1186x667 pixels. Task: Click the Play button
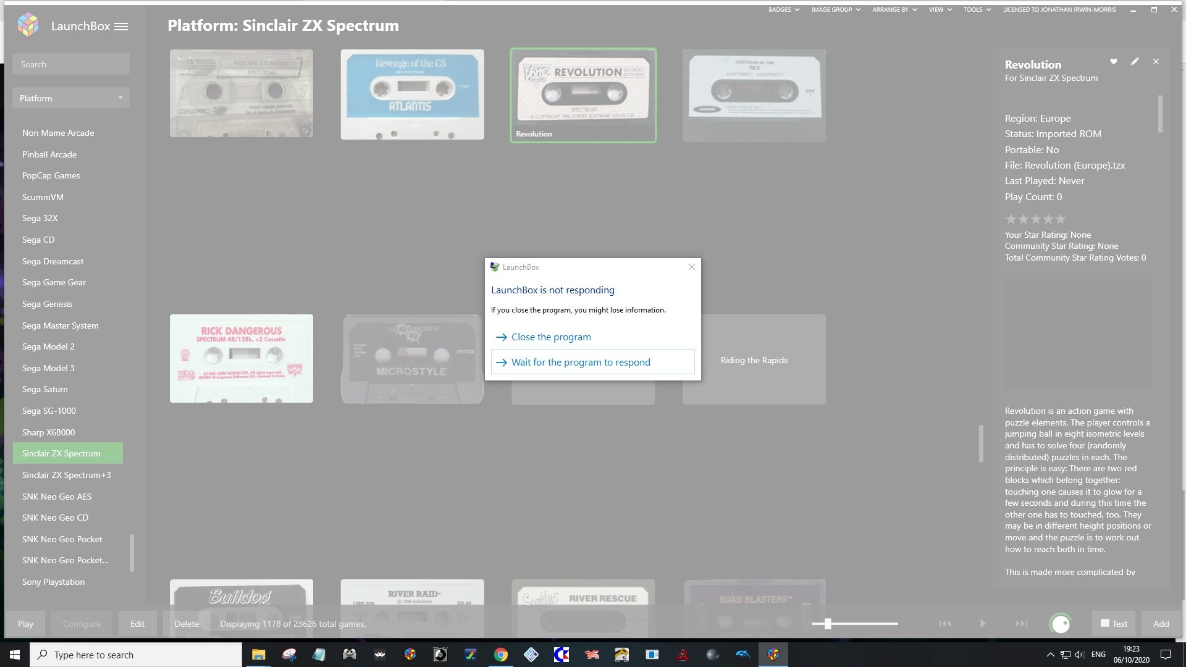(25, 624)
